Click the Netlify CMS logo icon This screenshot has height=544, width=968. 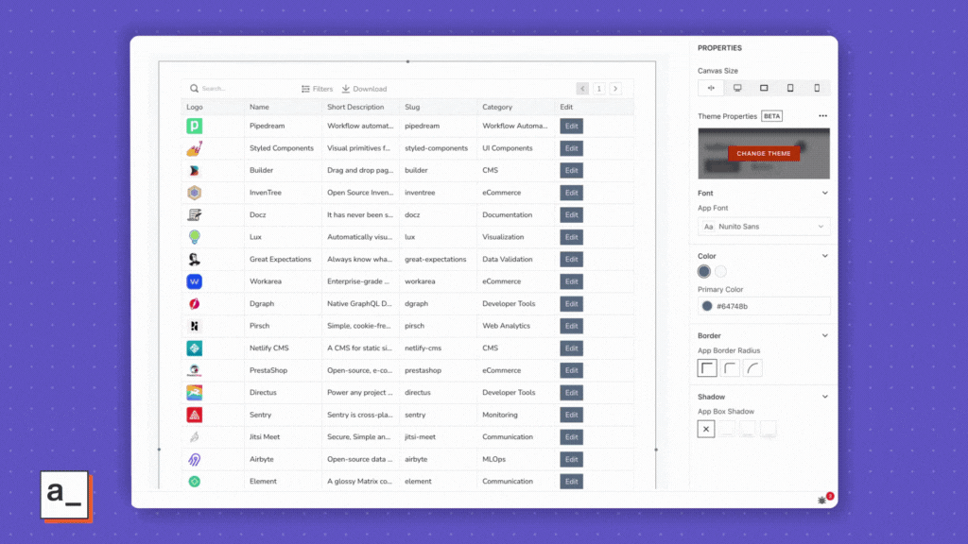(195, 348)
